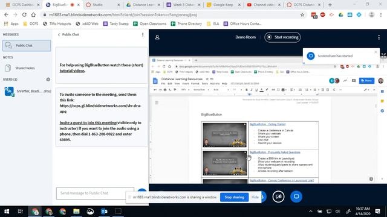Open TMo Hotspots bookmark

pos(57,24)
